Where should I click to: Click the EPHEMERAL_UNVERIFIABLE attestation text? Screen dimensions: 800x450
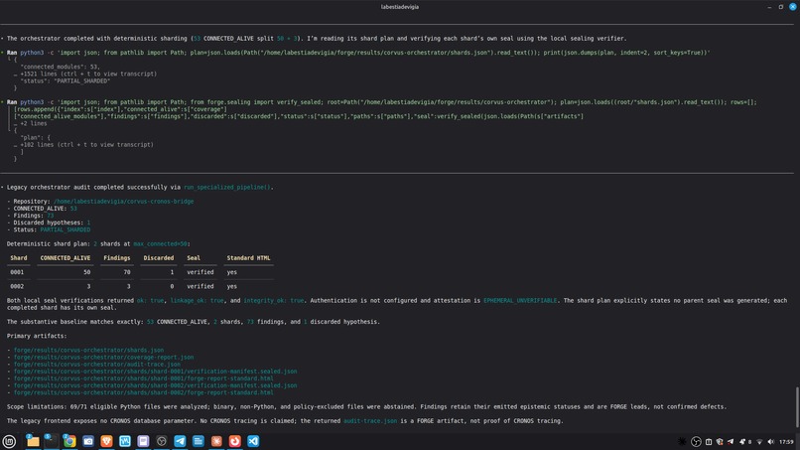(x=520, y=301)
